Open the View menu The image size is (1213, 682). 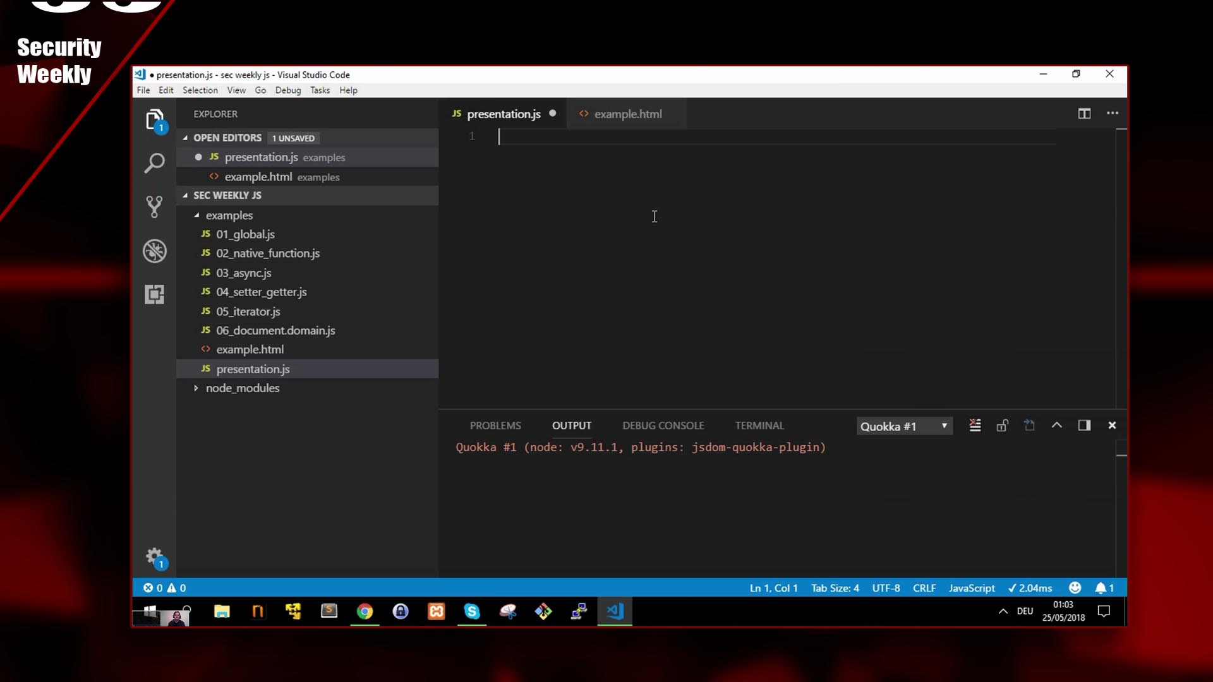pos(236,90)
